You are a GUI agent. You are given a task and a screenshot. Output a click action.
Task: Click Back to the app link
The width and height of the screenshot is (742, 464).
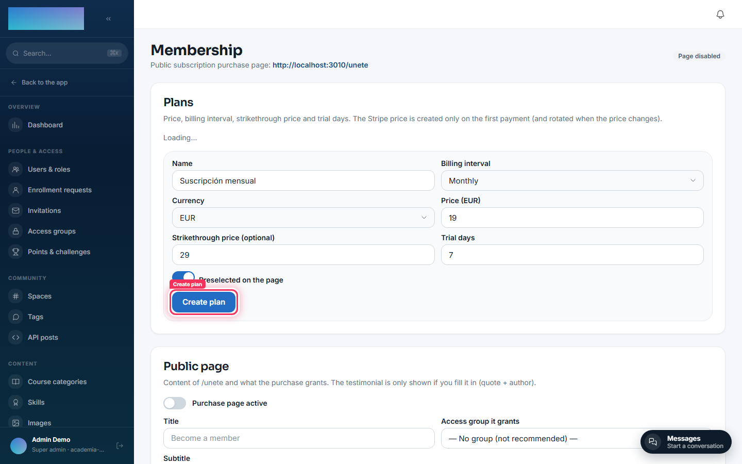39,82
